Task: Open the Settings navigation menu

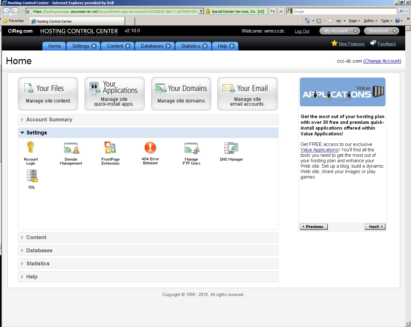Action: click(84, 46)
